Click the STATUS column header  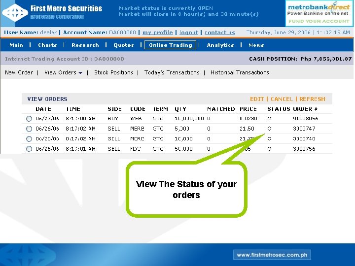click(279, 109)
